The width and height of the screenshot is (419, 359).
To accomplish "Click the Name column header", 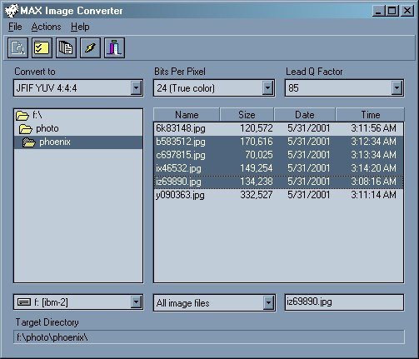I will [187, 115].
